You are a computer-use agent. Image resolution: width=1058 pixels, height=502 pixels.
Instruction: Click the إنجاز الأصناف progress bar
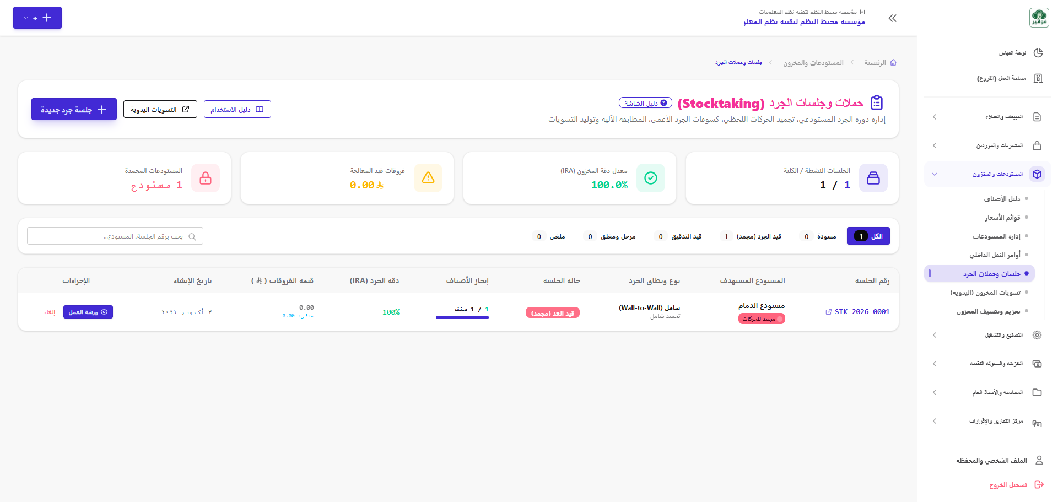pyautogui.click(x=462, y=317)
